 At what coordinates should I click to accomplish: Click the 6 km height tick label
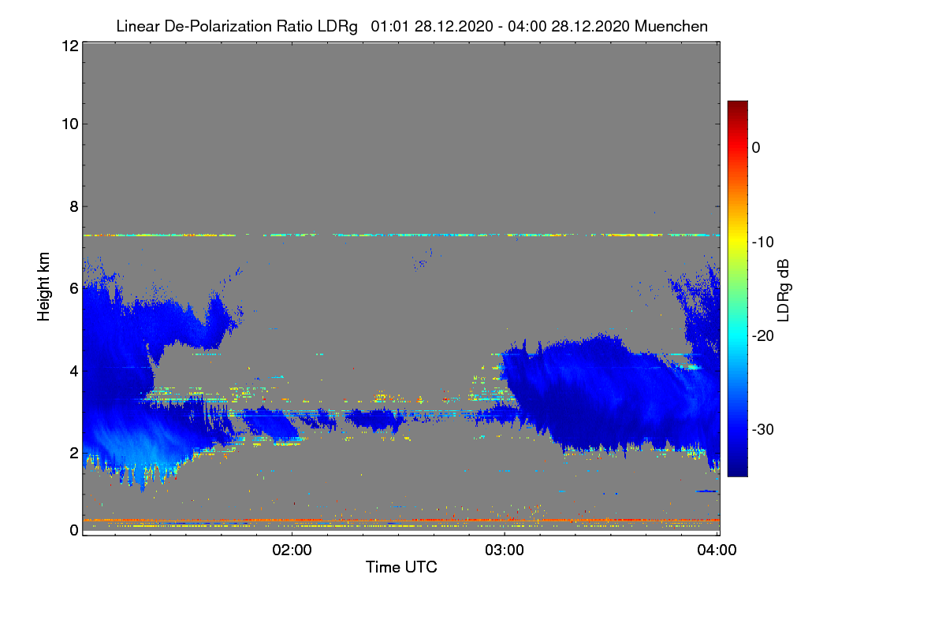[73, 288]
